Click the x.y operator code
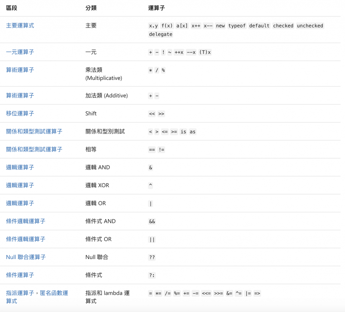The height and width of the screenshot is (312, 345). coord(153,26)
